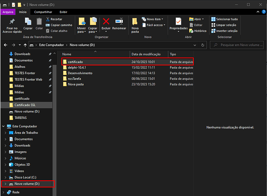The image size is (267, 196).
Task: Expand Imagens tree node
Action: click(x=5, y=152)
